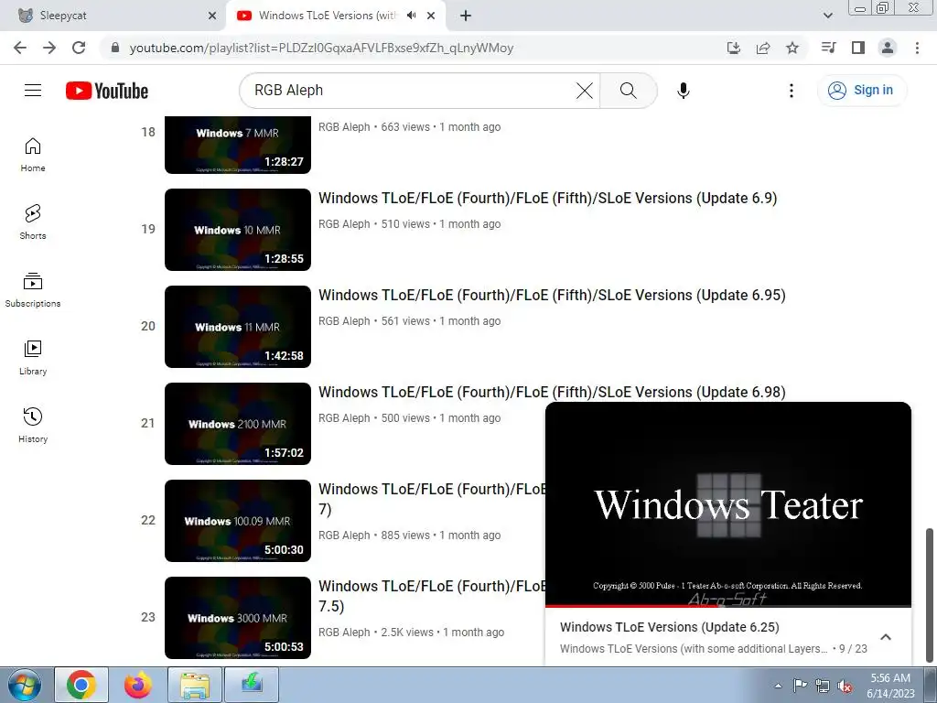The height and width of the screenshot is (703, 937).
Task: Play the Windows 3000 MMR thumbnail
Action: pyautogui.click(x=238, y=618)
